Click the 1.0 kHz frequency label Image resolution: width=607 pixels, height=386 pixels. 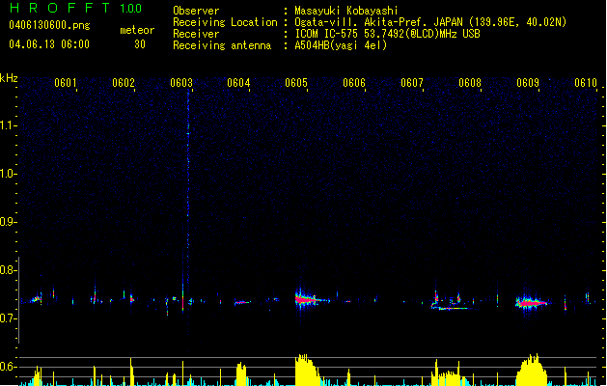8,174
